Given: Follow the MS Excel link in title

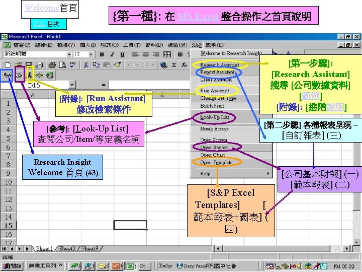Looking at the screenshot, I should 198,17.
